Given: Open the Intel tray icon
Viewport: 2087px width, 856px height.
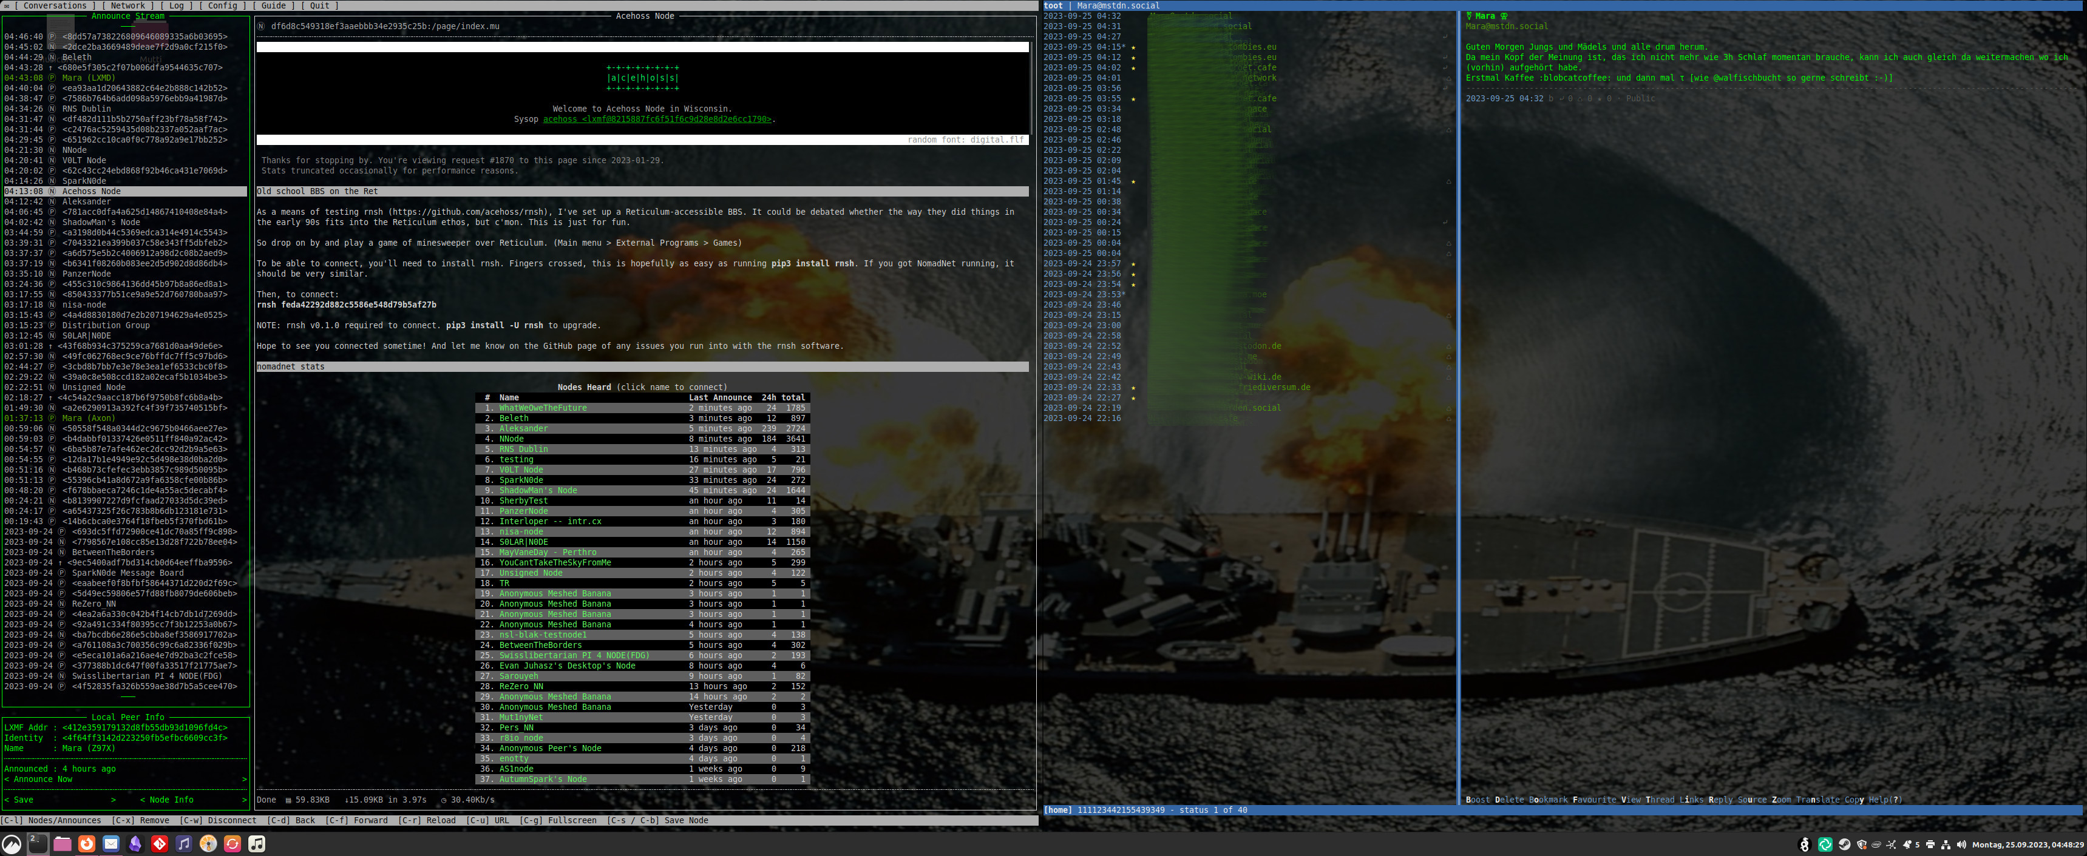Looking at the screenshot, I should 1876,844.
